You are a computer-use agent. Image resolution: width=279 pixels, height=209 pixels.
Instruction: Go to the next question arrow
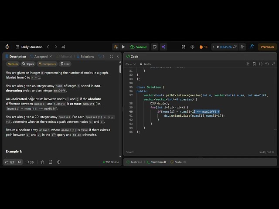point(56,47)
